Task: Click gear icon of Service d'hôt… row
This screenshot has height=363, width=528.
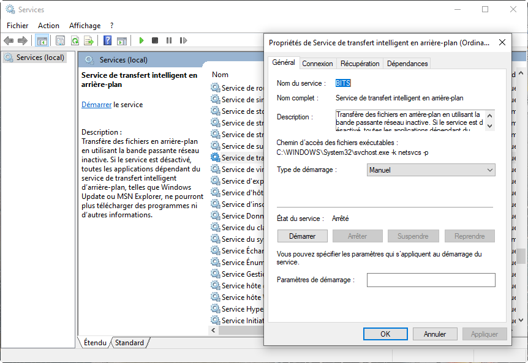Action: (x=216, y=192)
